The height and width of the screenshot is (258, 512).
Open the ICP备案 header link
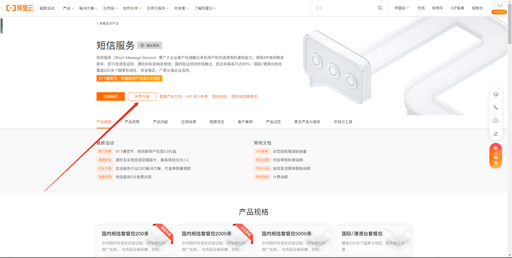(x=457, y=8)
